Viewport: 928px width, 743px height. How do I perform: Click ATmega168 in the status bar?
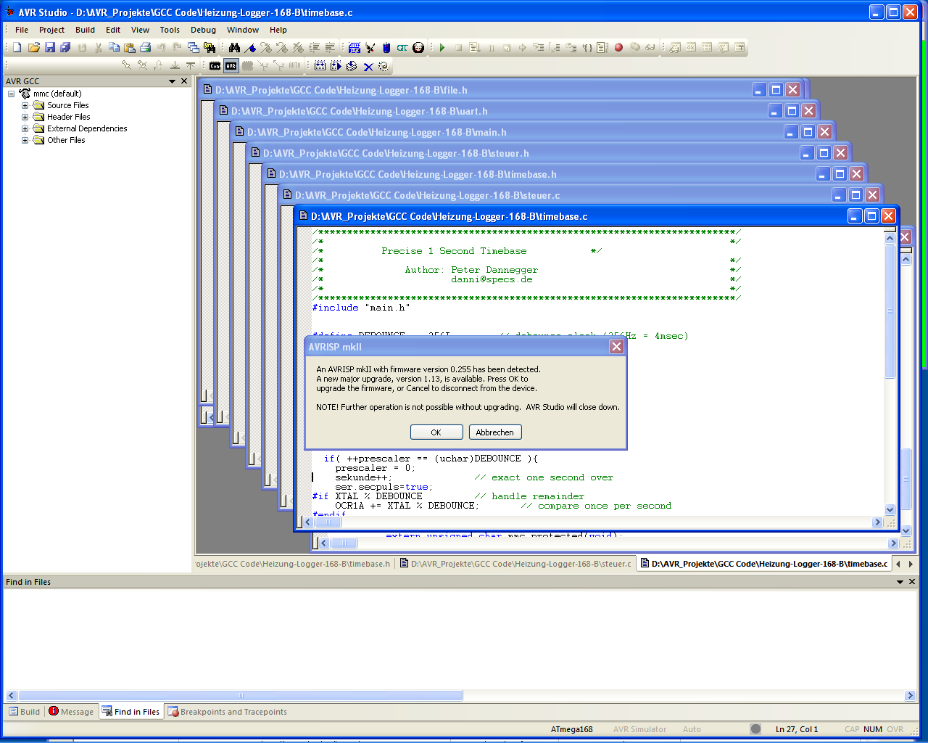tap(571, 729)
